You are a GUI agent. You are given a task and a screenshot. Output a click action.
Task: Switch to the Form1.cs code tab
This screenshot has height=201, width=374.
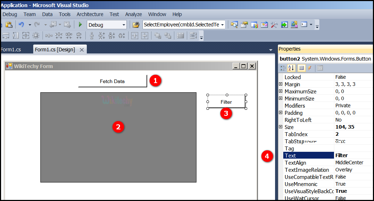click(x=11, y=50)
